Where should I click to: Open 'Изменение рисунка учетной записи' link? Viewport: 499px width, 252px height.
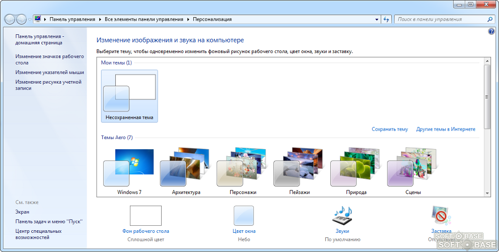[48, 85]
